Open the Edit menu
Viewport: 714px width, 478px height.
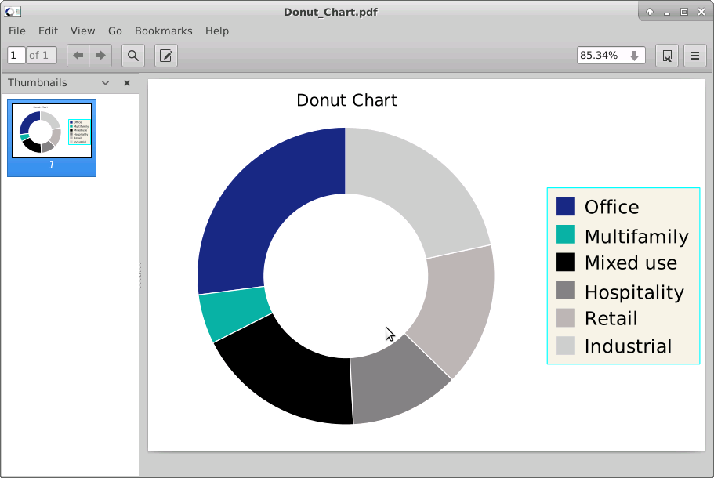point(48,31)
